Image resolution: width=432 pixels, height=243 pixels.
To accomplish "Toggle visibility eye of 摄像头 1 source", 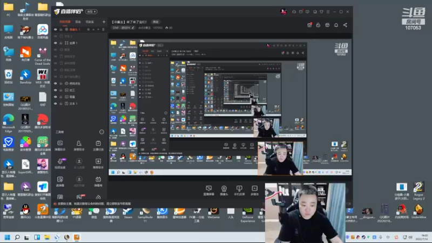I will coord(56,30).
